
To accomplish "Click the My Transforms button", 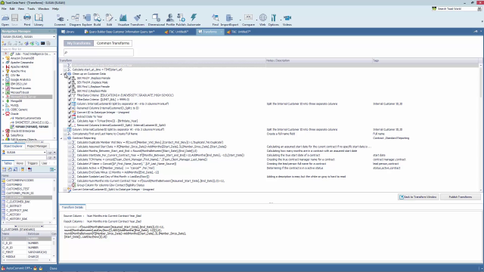I will coord(79,43).
